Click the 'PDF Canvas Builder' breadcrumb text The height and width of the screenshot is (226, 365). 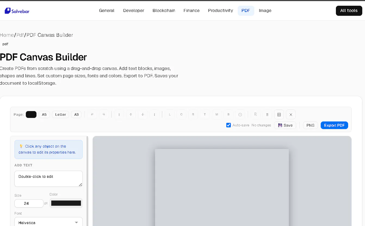(50, 35)
